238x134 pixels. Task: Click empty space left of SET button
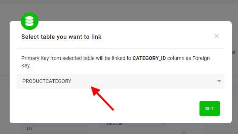point(106,108)
